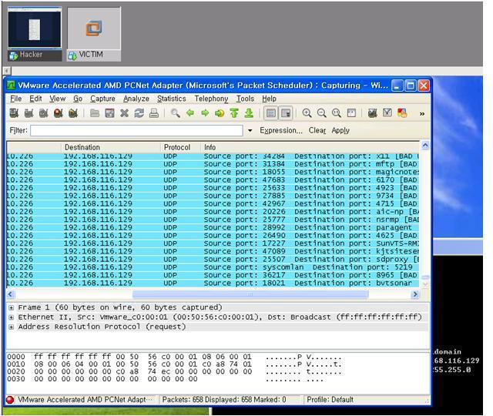The image size is (493, 416).
Task: Click Profile: Default in status bar
Action: point(330,400)
